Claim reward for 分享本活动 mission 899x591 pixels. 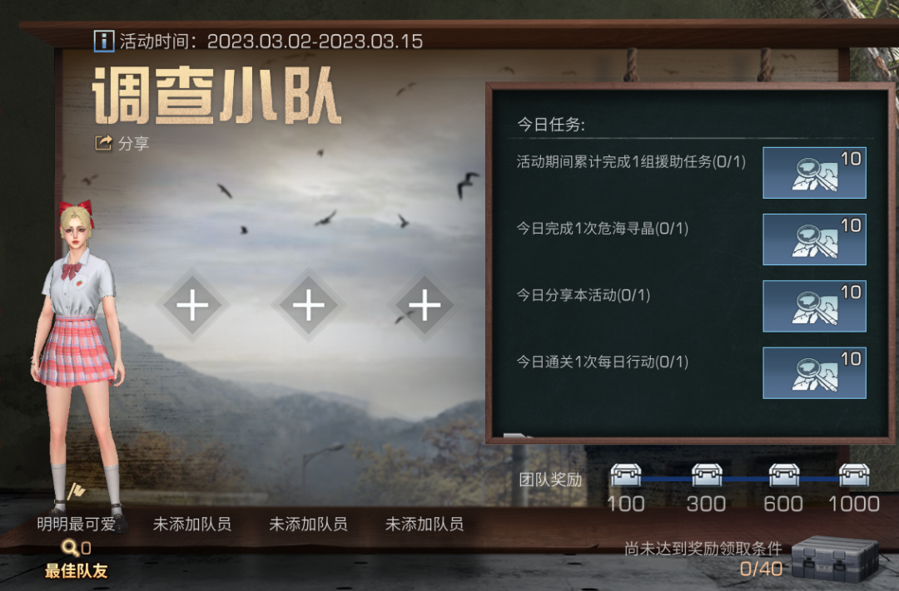[814, 307]
